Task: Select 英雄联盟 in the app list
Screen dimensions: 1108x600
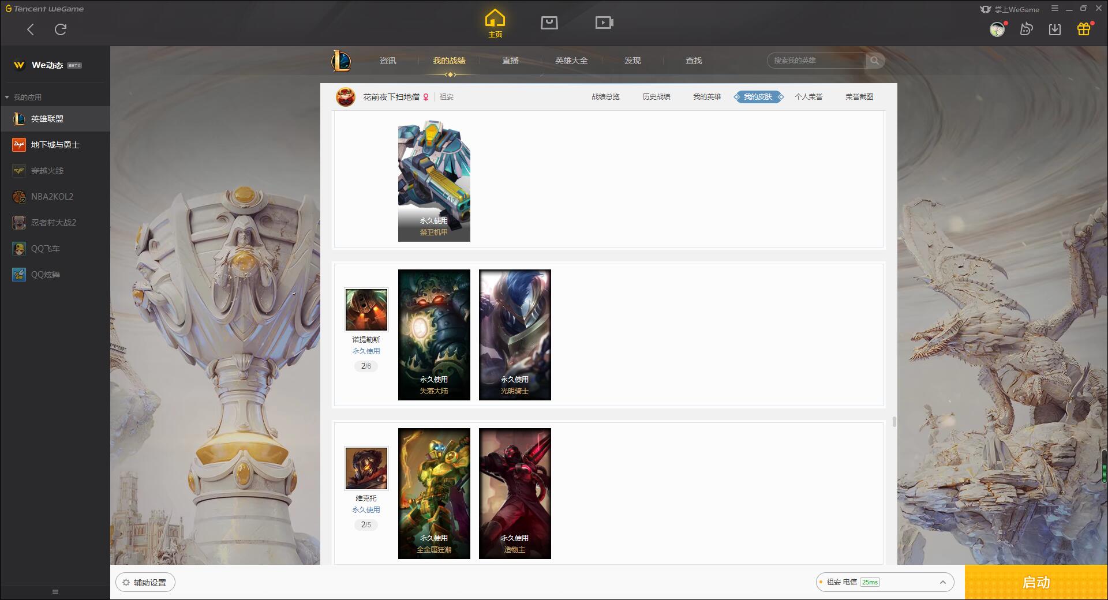Action: 55,119
